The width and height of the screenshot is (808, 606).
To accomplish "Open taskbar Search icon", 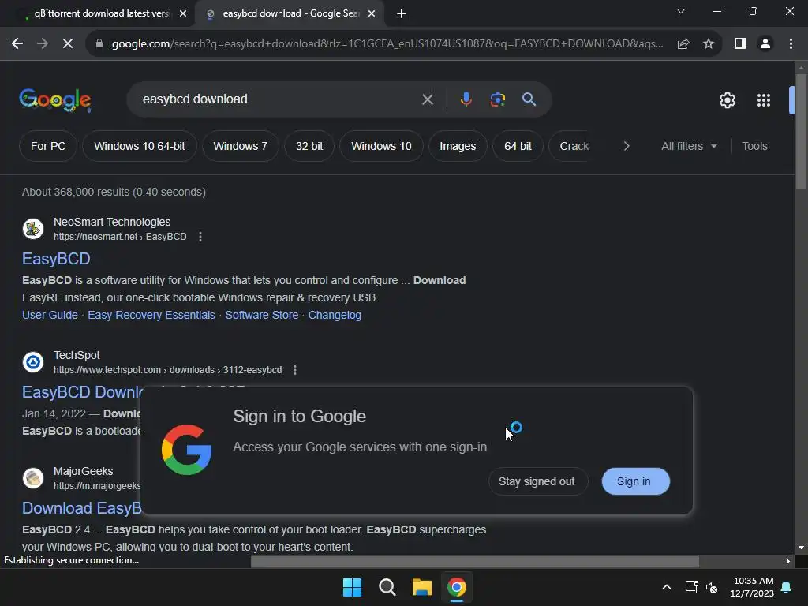I will [x=387, y=587].
